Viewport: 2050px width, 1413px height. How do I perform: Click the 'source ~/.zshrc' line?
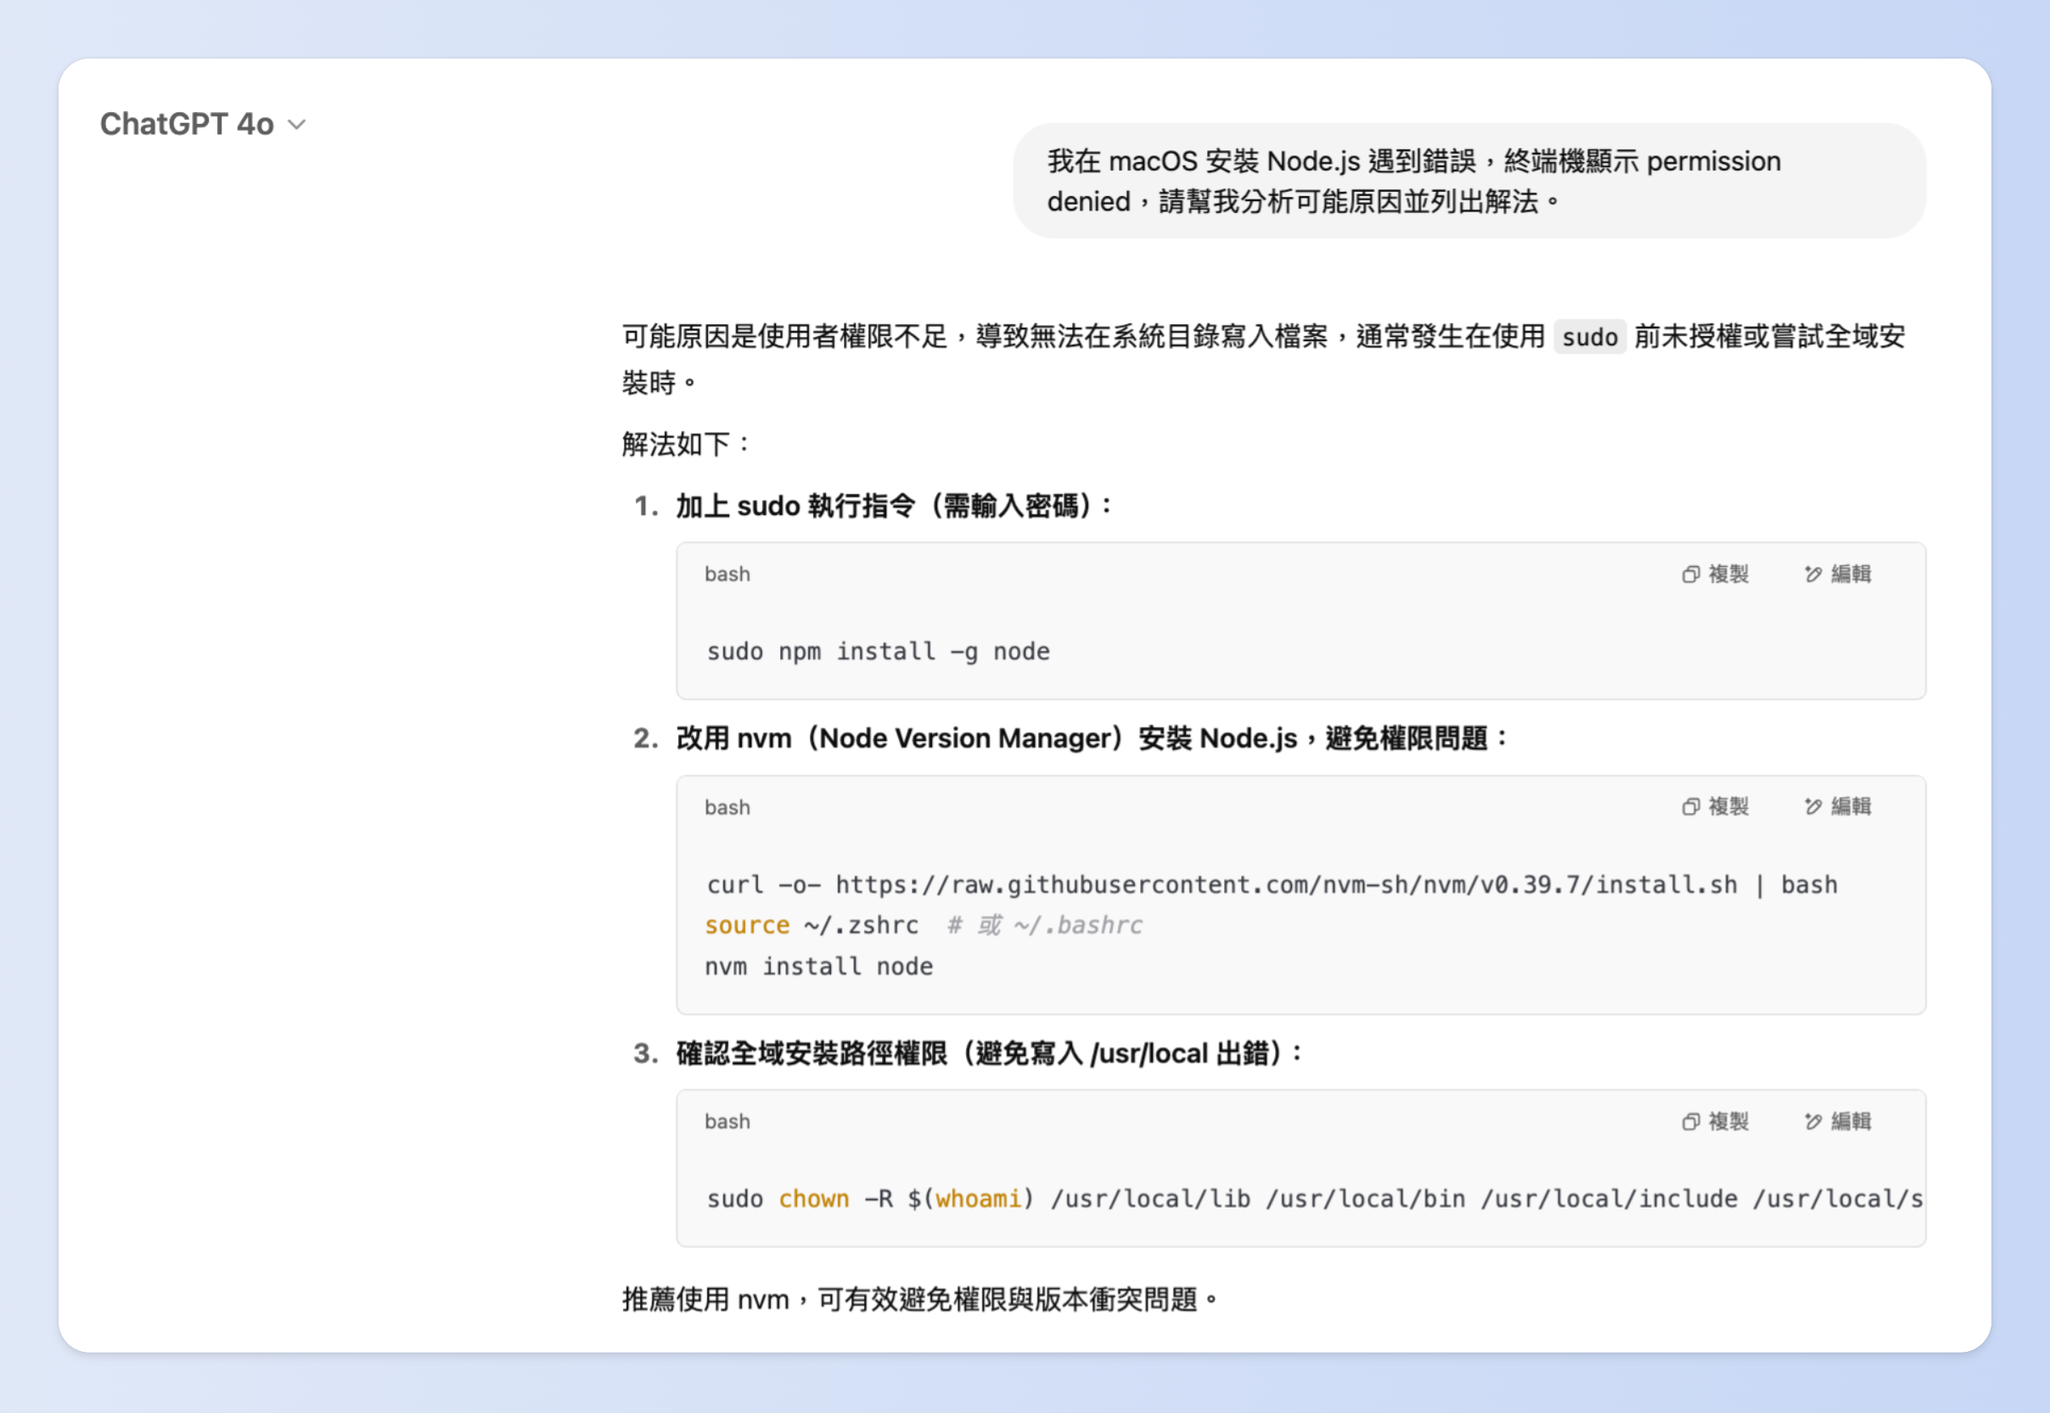pyautogui.click(x=812, y=925)
